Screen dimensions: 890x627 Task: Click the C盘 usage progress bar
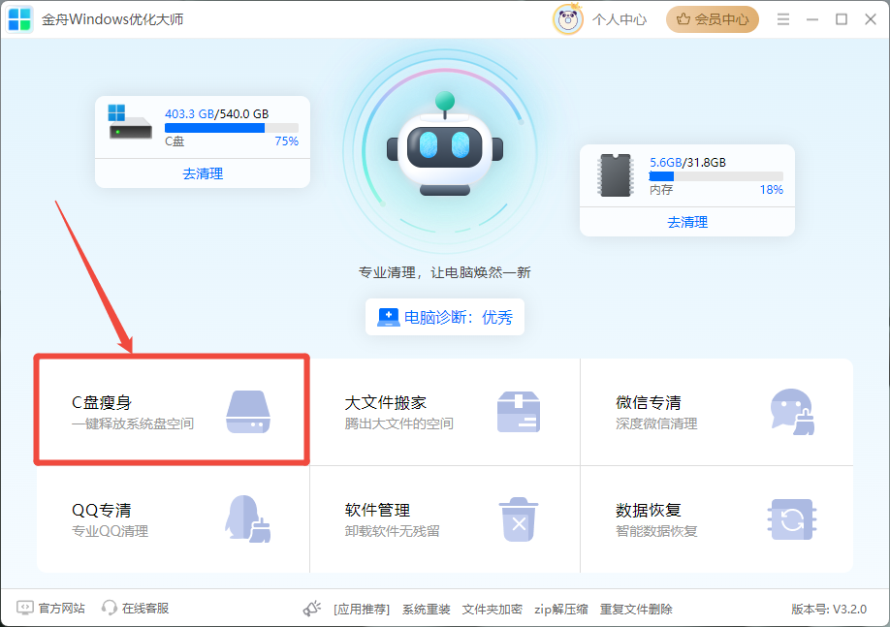[x=232, y=128]
